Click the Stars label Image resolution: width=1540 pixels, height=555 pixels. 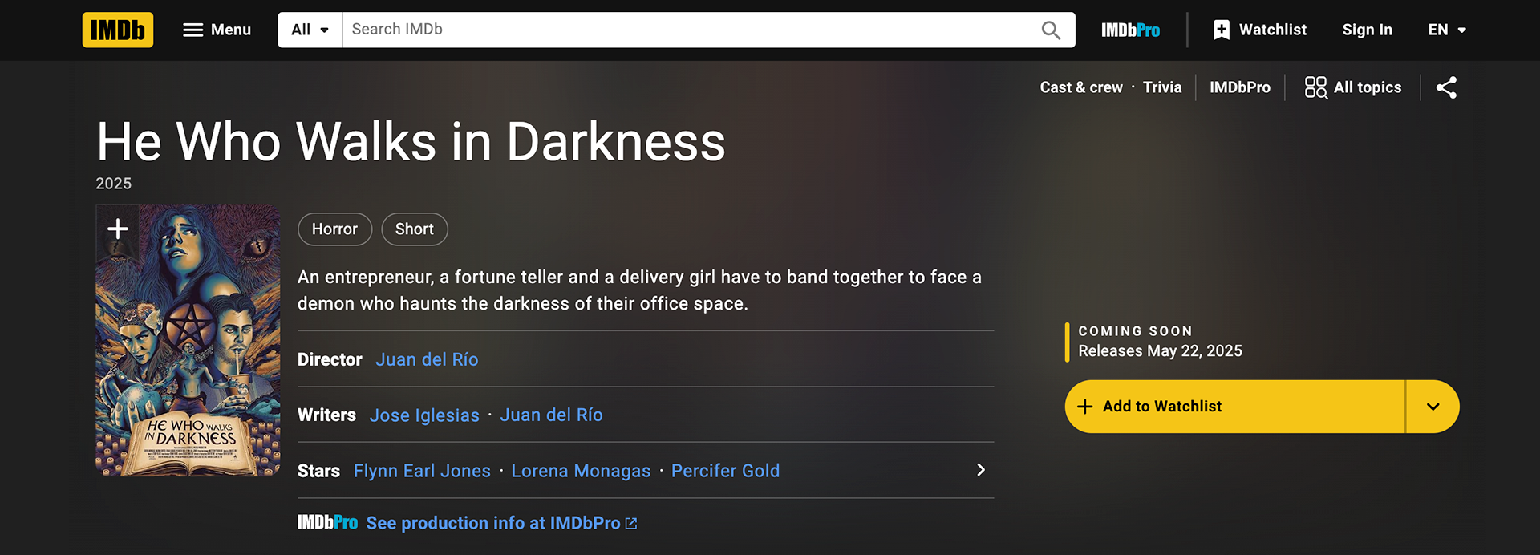[318, 471]
